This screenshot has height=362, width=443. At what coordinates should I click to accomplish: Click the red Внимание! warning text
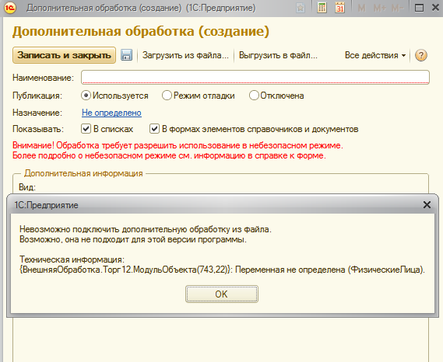click(x=178, y=150)
